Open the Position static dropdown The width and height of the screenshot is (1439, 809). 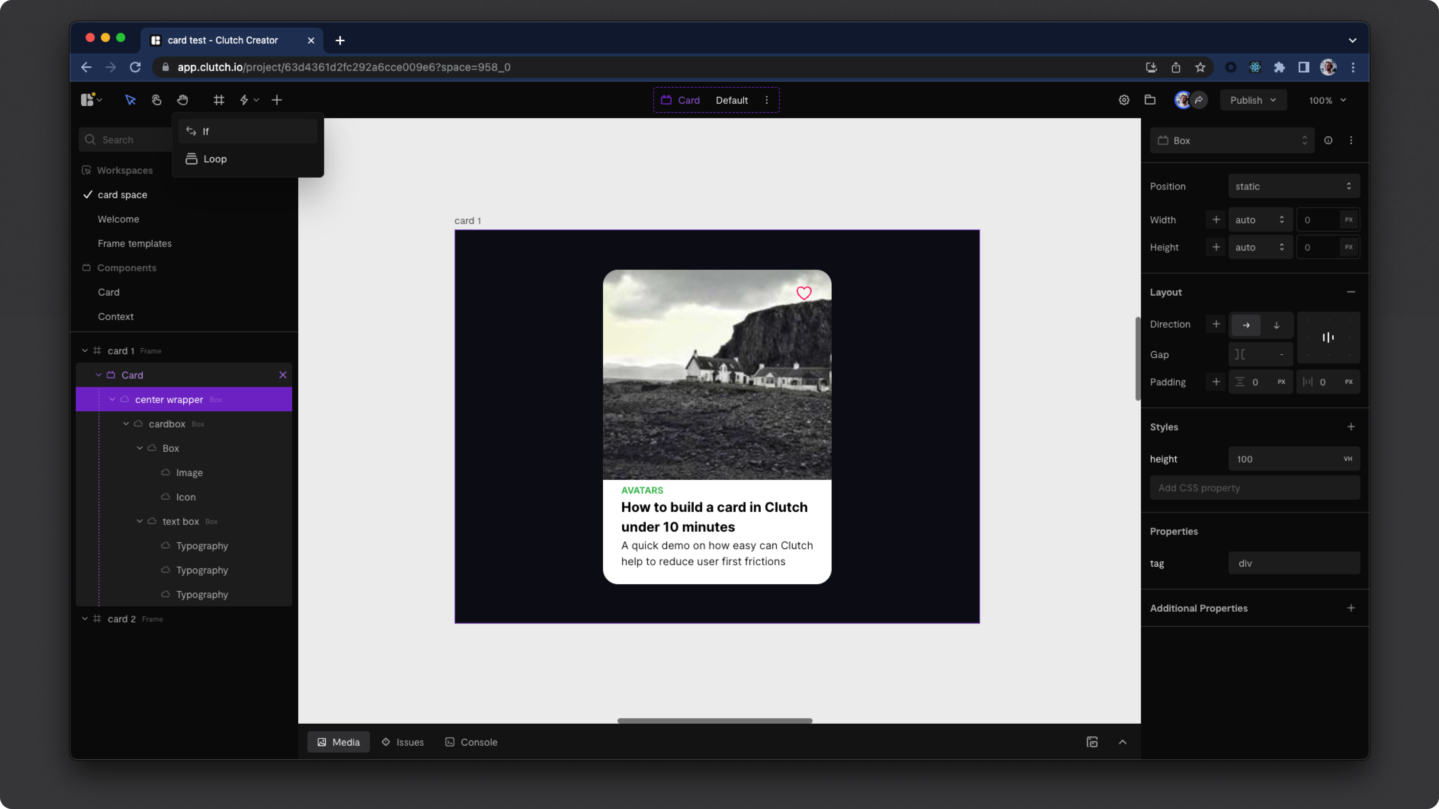coord(1293,187)
